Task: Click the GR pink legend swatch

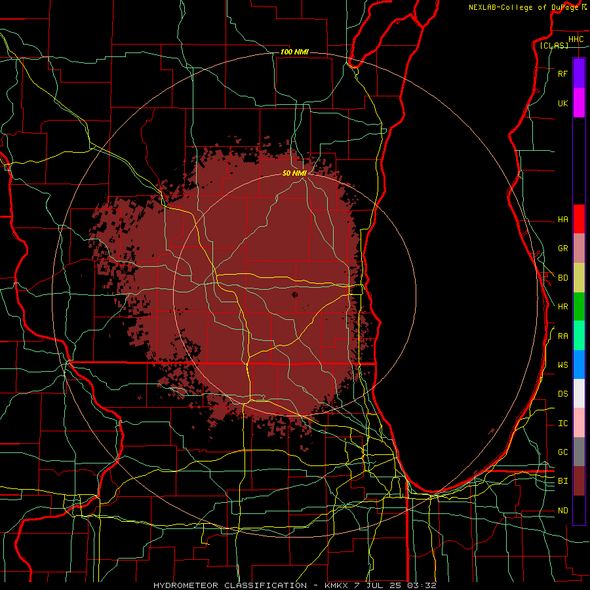Action: (x=579, y=248)
